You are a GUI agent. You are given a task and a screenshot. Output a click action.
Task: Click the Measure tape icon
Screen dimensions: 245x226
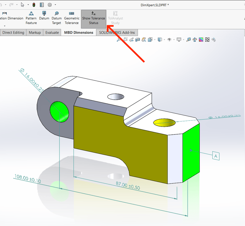pos(188,39)
